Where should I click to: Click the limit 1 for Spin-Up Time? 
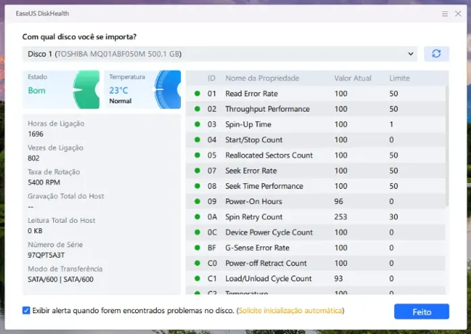coord(391,124)
